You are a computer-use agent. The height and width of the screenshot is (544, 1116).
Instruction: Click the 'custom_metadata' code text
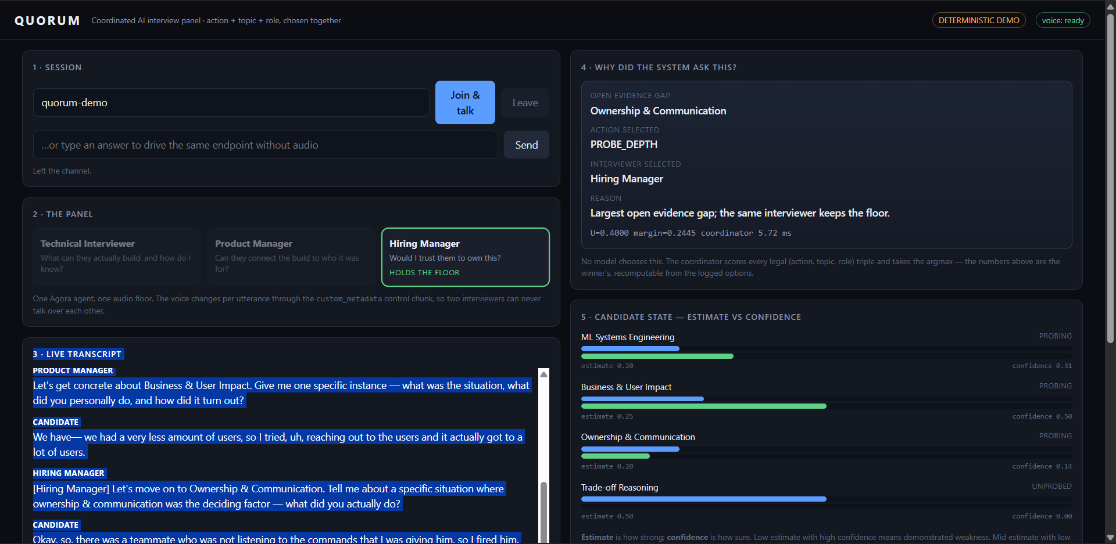pos(349,299)
